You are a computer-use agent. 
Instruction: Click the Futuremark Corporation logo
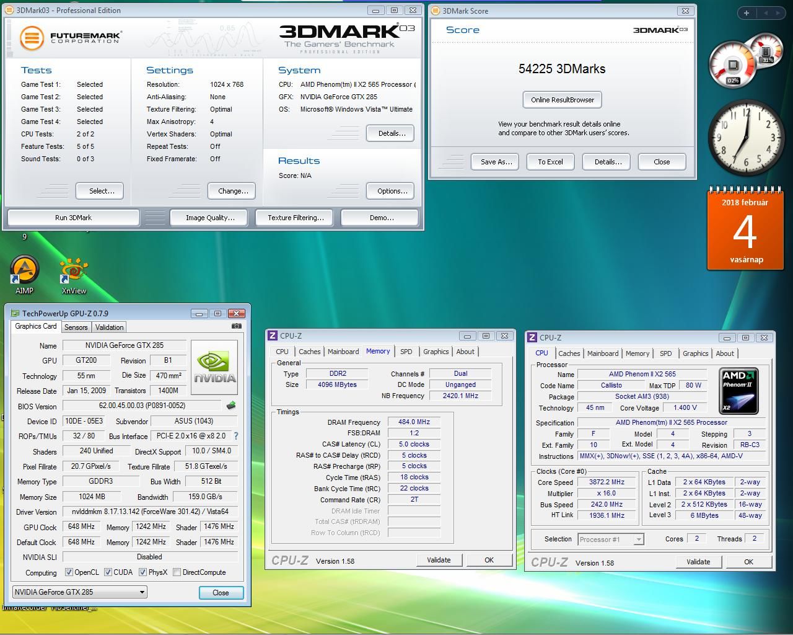pos(70,38)
